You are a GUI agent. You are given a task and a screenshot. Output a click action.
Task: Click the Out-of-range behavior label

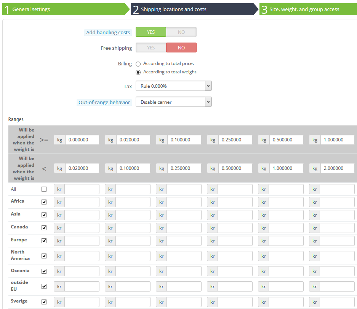coord(104,103)
